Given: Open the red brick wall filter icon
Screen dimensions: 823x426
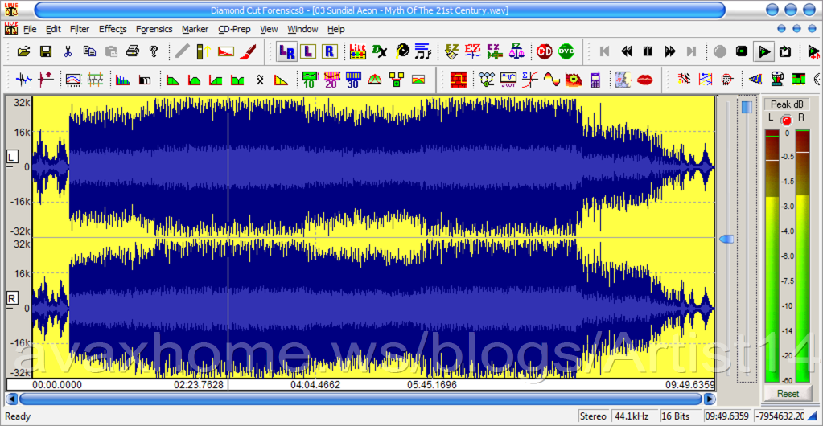Looking at the screenshot, I should (459, 80).
